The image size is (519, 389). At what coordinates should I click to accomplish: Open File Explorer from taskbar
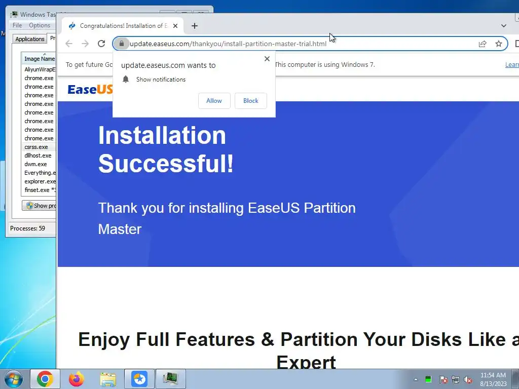click(108, 379)
